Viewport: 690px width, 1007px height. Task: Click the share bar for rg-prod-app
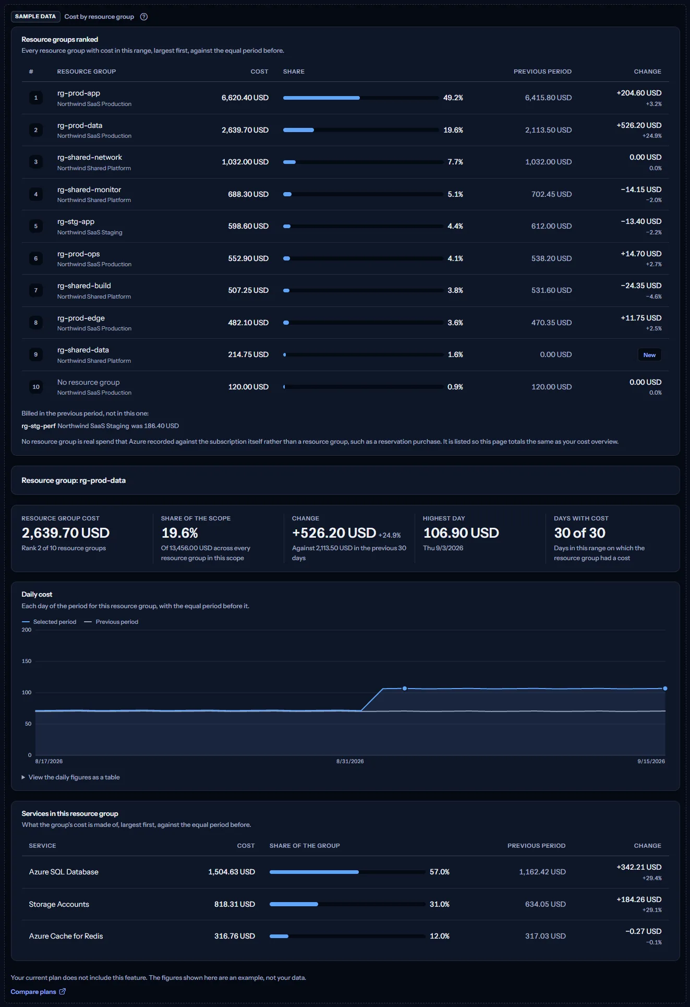[361, 98]
